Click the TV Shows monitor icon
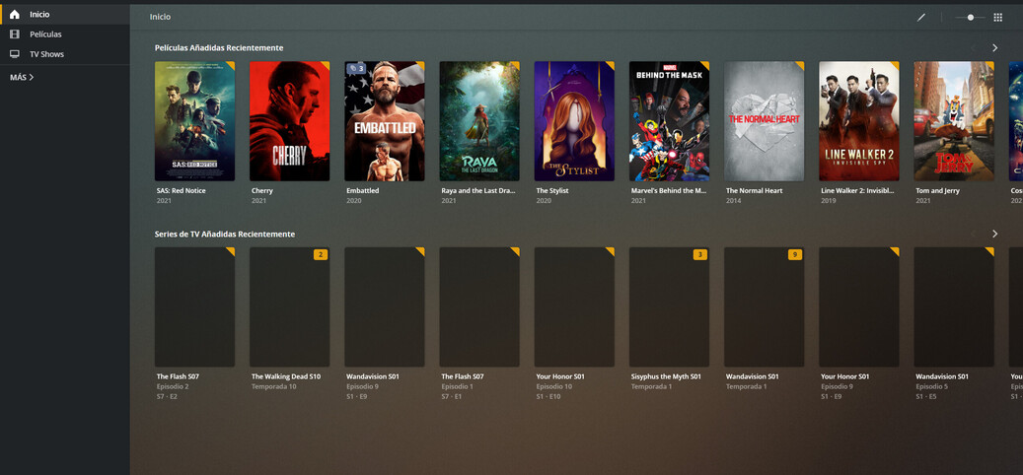1023x475 pixels. tap(15, 54)
